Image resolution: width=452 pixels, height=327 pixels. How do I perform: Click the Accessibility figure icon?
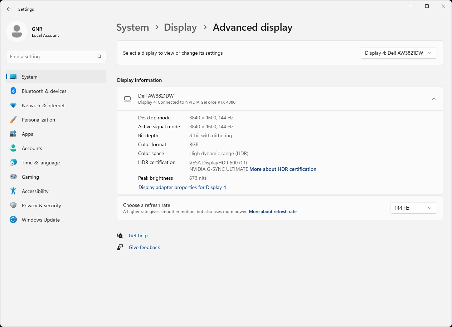(x=13, y=191)
